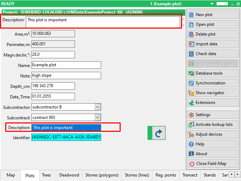Click the Check data calculator icon
This screenshot has height=181, width=241.
191,54
